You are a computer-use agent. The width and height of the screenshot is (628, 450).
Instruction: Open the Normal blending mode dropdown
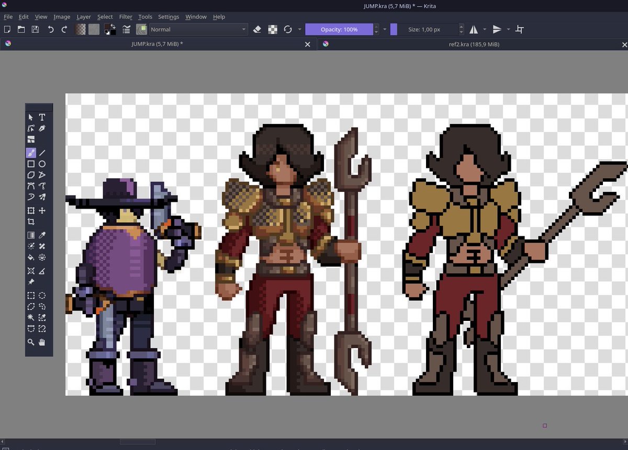click(198, 29)
